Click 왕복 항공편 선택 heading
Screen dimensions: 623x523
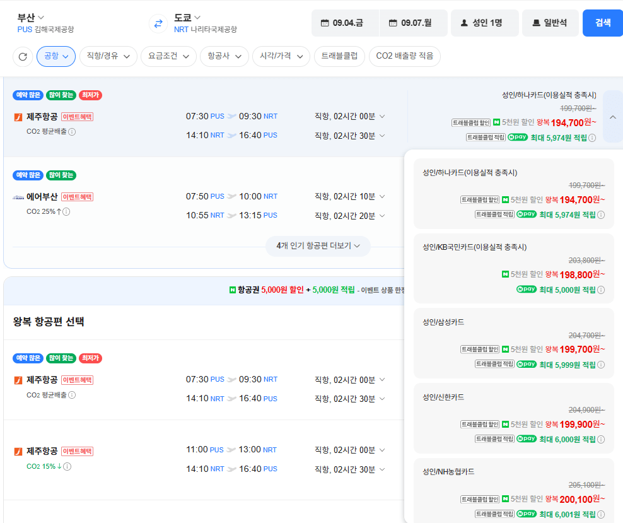click(49, 322)
